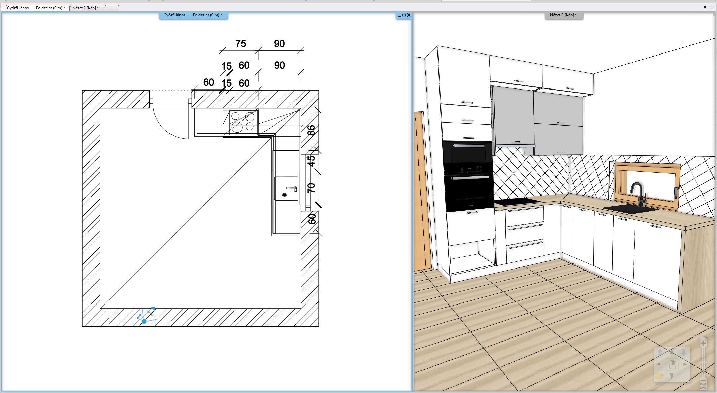The image size is (717, 393).
Task: Switch to the Nézet 2 [Kép] document tab
Action: (86, 8)
